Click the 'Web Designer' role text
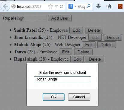 click(68, 45)
